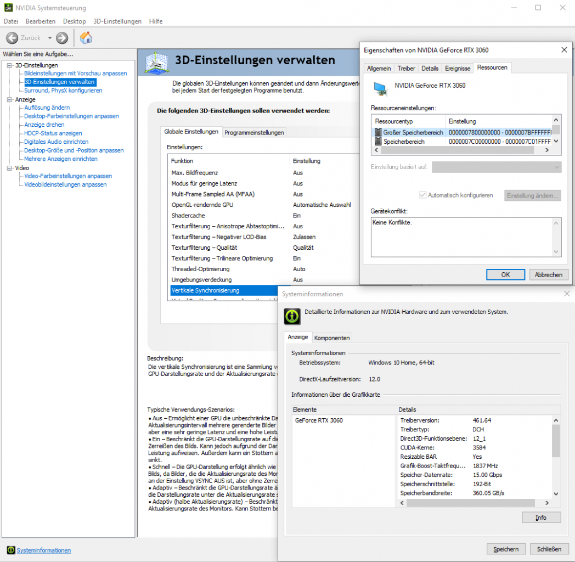Screen dimensions: 575x562
Task: Select the Großer Speicherbereich resource row
Action: tap(462, 132)
